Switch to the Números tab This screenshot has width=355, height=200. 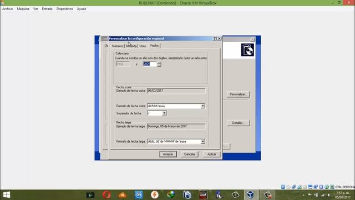pyautogui.click(x=118, y=46)
